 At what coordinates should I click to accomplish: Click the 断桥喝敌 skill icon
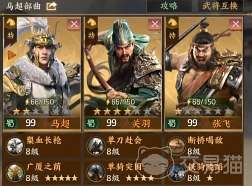point(177,146)
